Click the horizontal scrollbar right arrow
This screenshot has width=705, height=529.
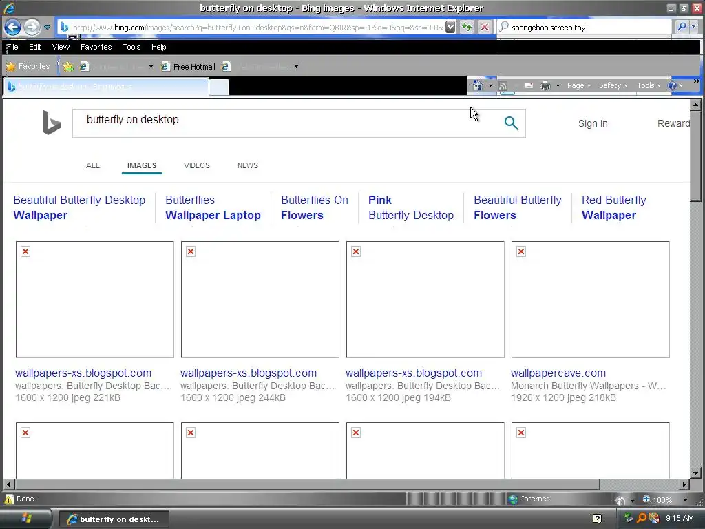pos(684,484)
